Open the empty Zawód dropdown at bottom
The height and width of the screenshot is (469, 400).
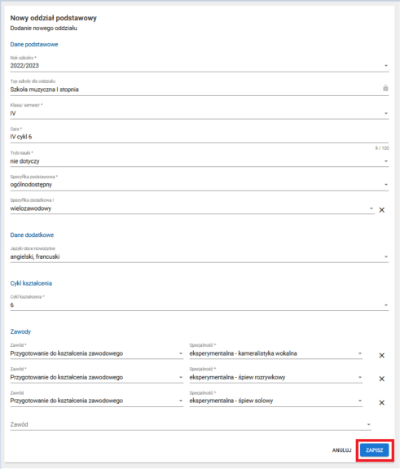[x=191, y=424]
